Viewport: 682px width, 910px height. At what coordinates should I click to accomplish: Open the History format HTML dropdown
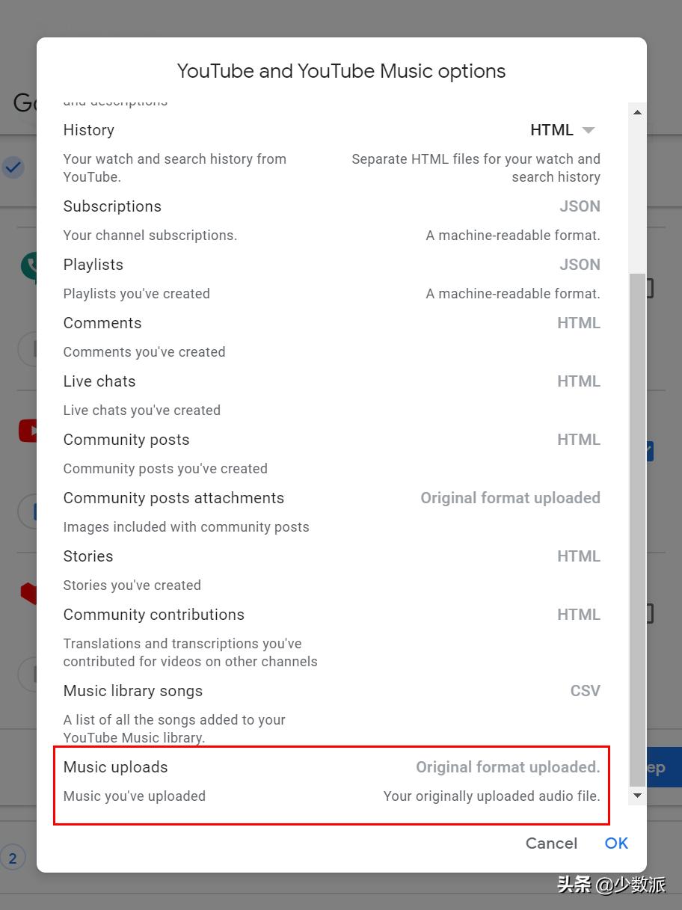click(x=562, y=130)
